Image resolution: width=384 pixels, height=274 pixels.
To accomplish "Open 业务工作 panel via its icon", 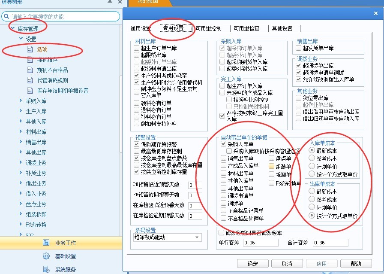I will pyautogui.click(x=46, y=243).
